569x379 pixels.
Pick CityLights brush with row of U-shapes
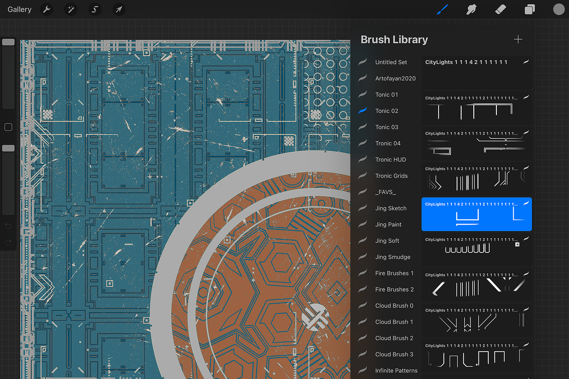click(x=477, y=250)
